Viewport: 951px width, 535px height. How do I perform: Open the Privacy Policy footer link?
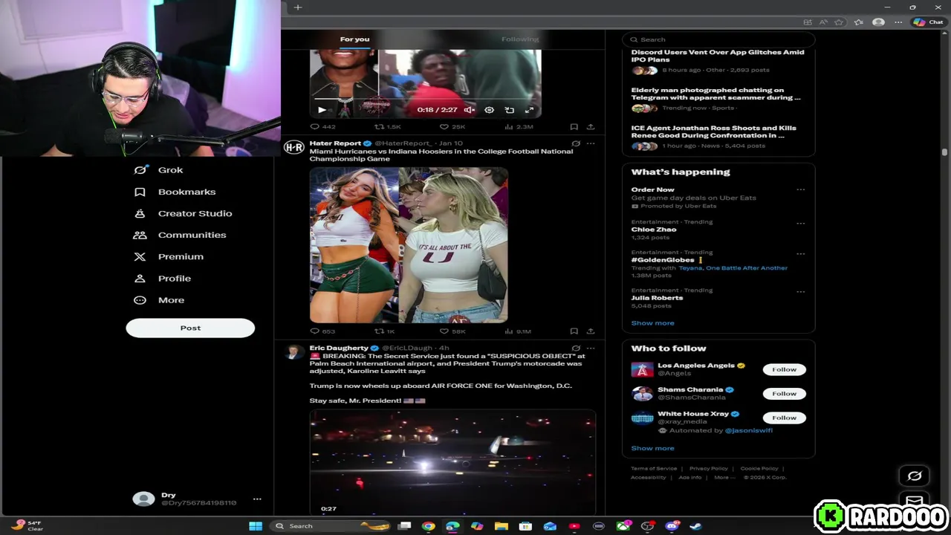coord(708,469)
